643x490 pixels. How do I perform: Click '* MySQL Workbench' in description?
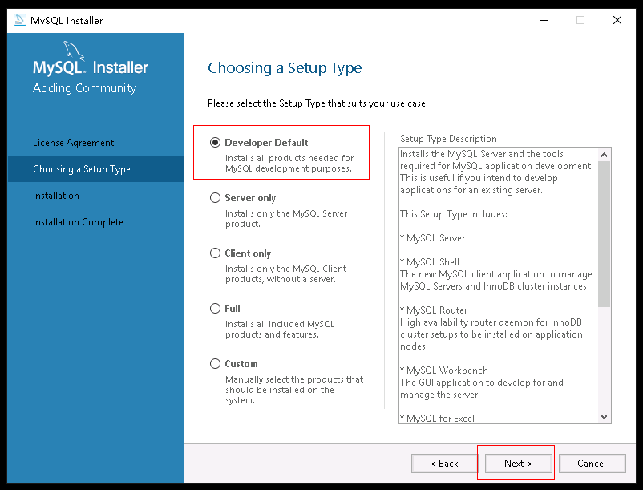(444, 371)
